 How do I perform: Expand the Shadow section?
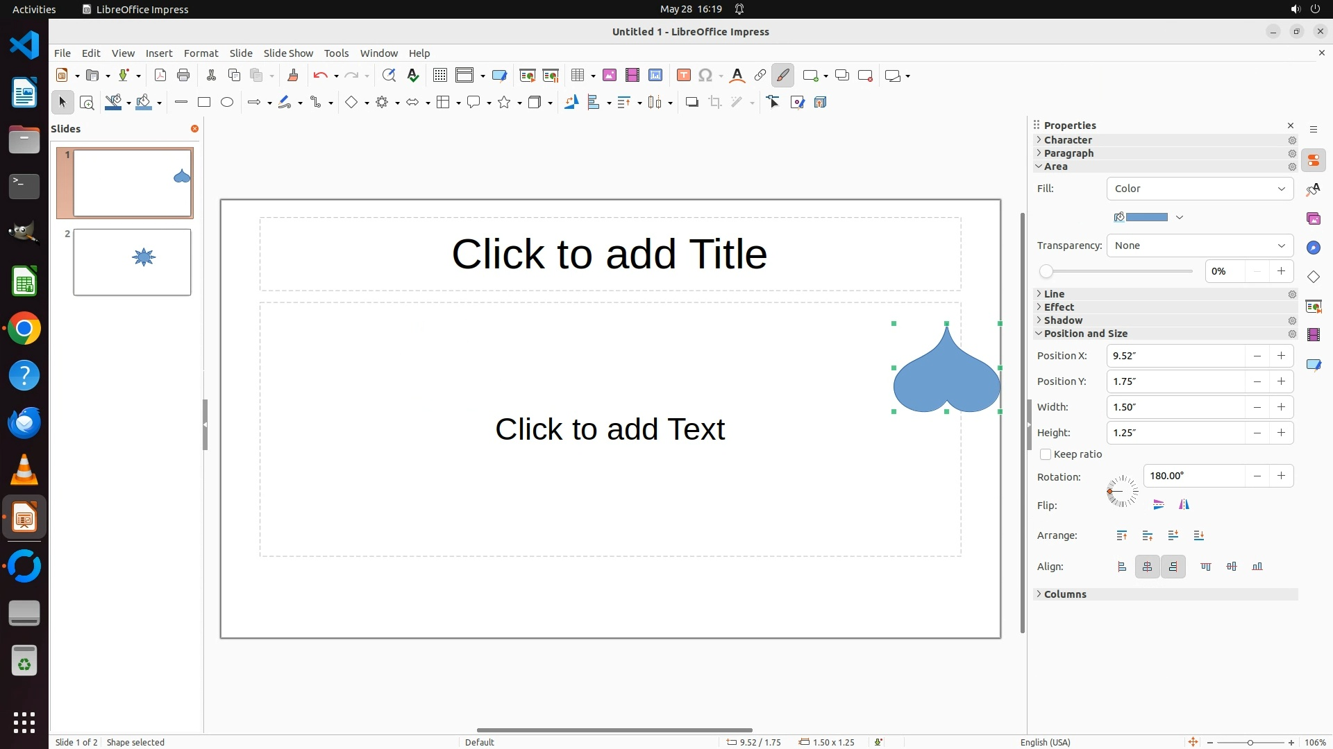click(1063, 320)
